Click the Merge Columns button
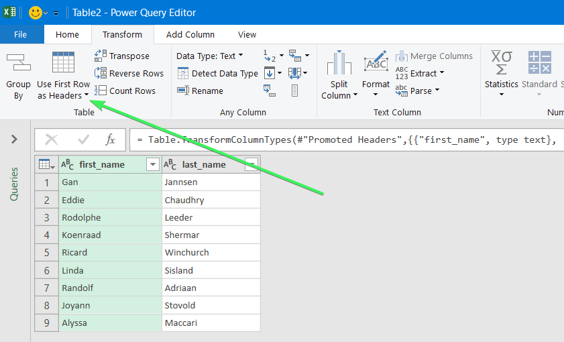The width and height of the screenshot is (564, 342). (434, 56)
